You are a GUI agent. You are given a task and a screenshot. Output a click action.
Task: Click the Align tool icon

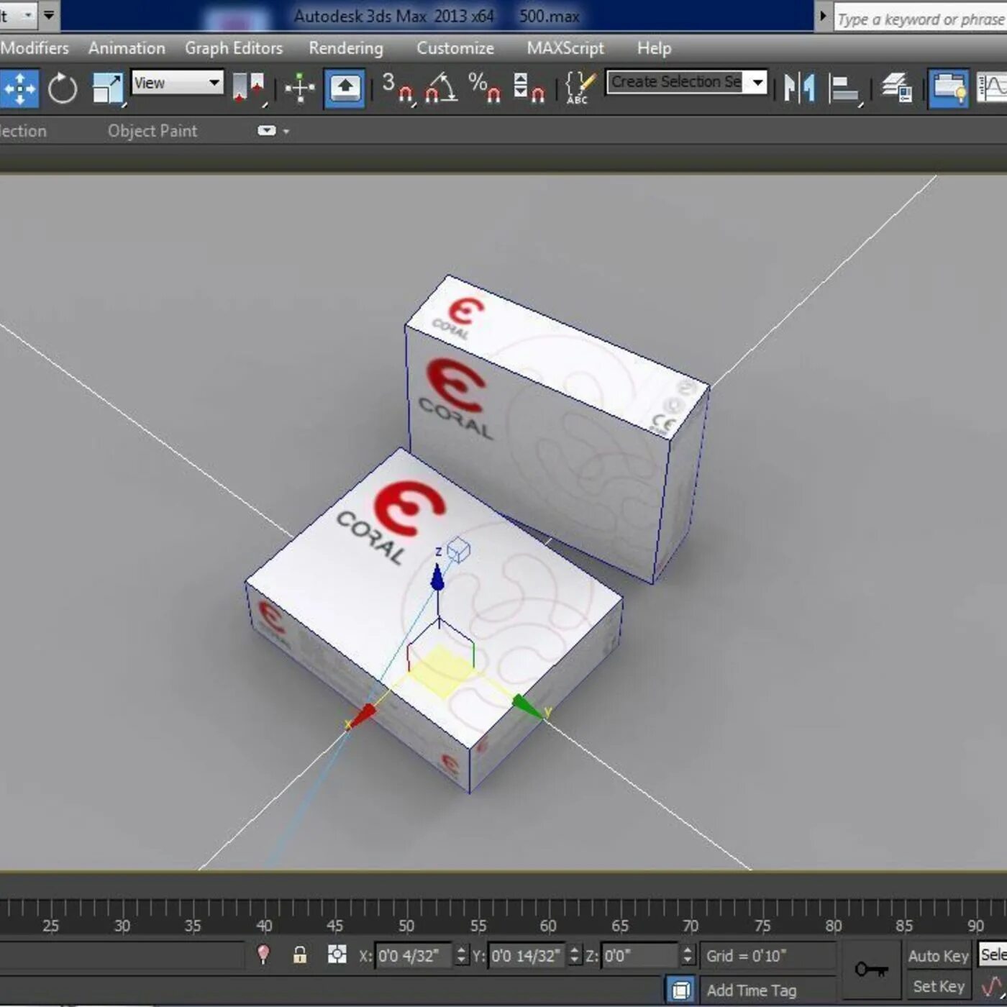point(844,89)
